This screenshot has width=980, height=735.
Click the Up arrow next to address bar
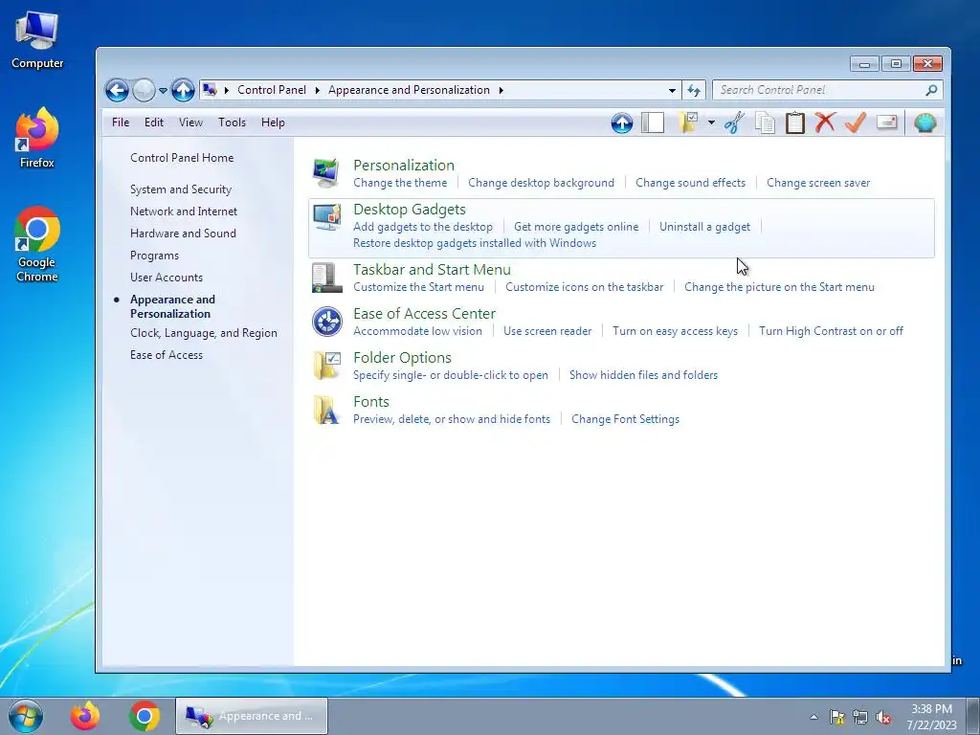[183, 91]
